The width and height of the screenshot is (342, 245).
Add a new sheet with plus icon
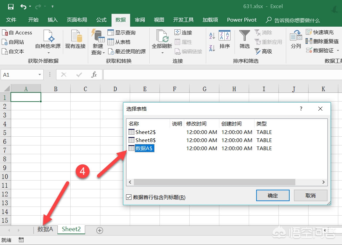(100, 230)
